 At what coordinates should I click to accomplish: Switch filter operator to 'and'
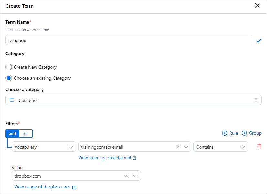[12, 134]
